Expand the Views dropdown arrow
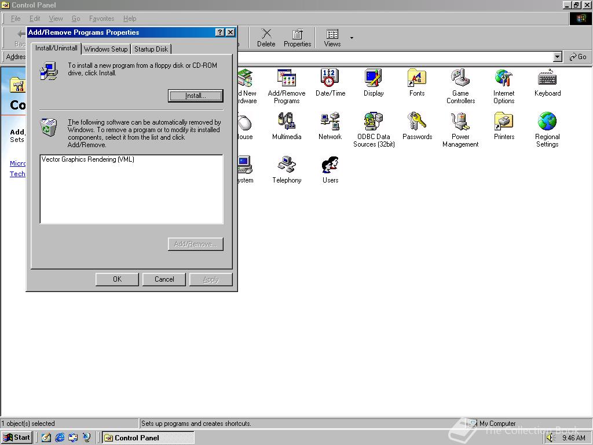Viewport: 593px width, 445px height. [352, 38]
